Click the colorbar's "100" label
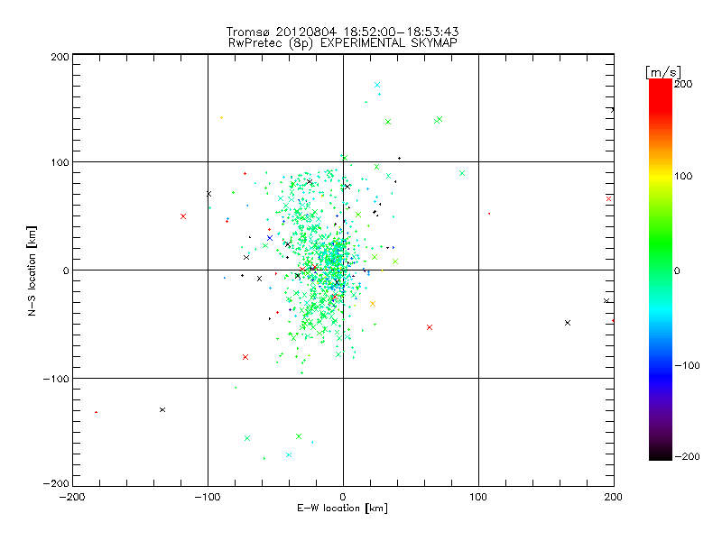The image size is (722, 541). tap(683, 176)
